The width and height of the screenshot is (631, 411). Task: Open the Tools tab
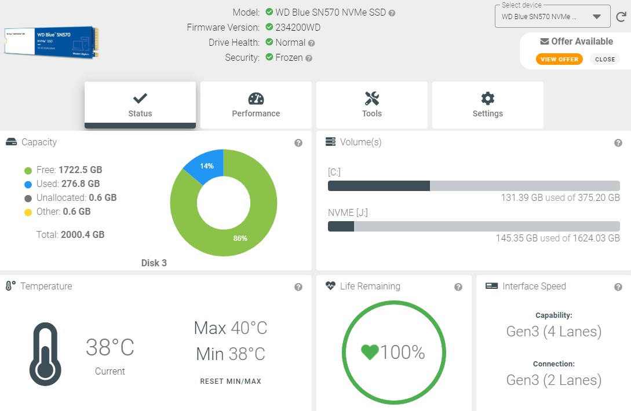pos(372,105)
